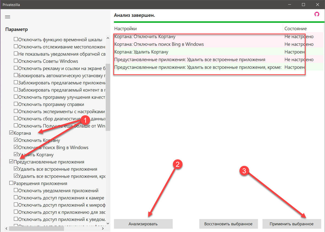The width and height of the screenshot is (325, 232).
Task: Check Отключить доступ приложений к микрофону
Action: point(16,205)
